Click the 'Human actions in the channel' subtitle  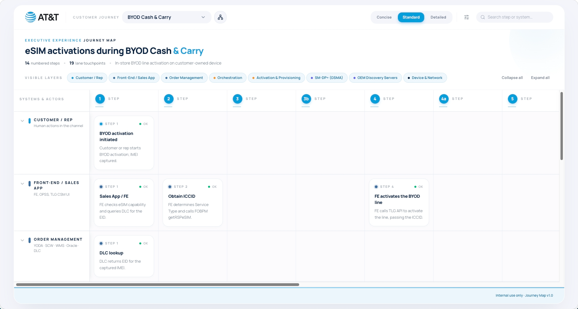pyautogui.click(x=58, y=126)
